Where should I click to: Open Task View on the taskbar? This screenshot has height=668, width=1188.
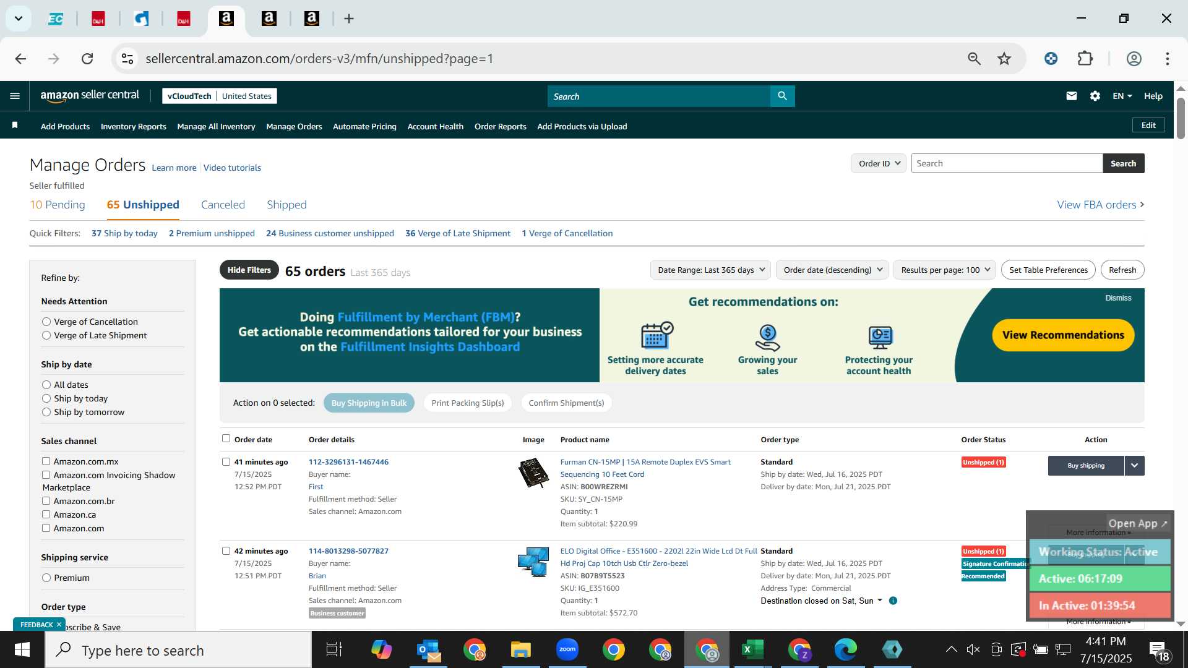click(x=334, y=649)
